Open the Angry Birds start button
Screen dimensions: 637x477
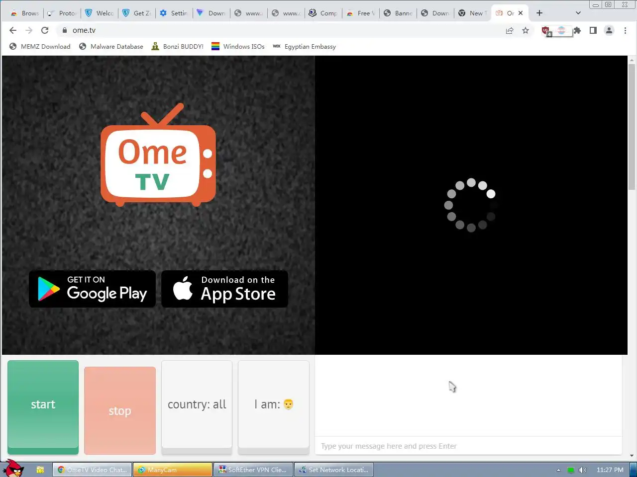[13, 468]
